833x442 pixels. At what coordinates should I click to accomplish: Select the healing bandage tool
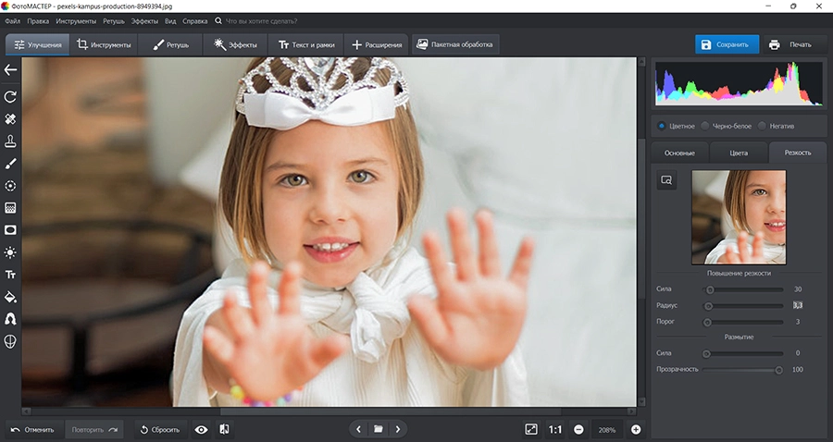pos(10,119)
